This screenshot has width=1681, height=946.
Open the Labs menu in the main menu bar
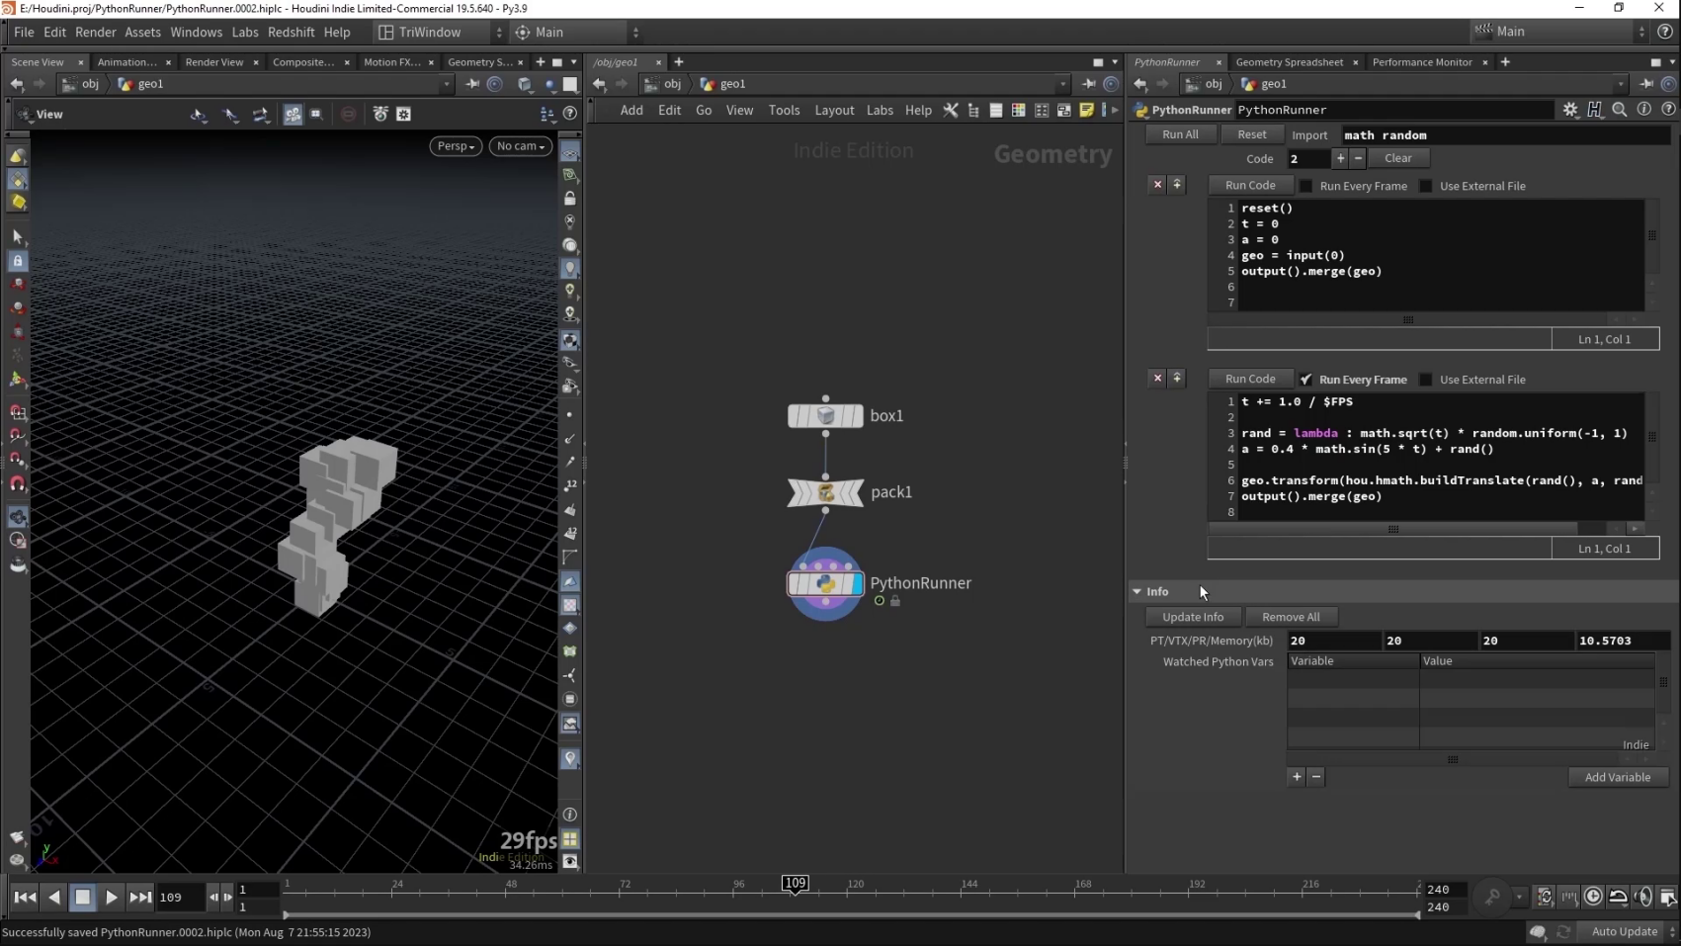click(x=245, y=32)
